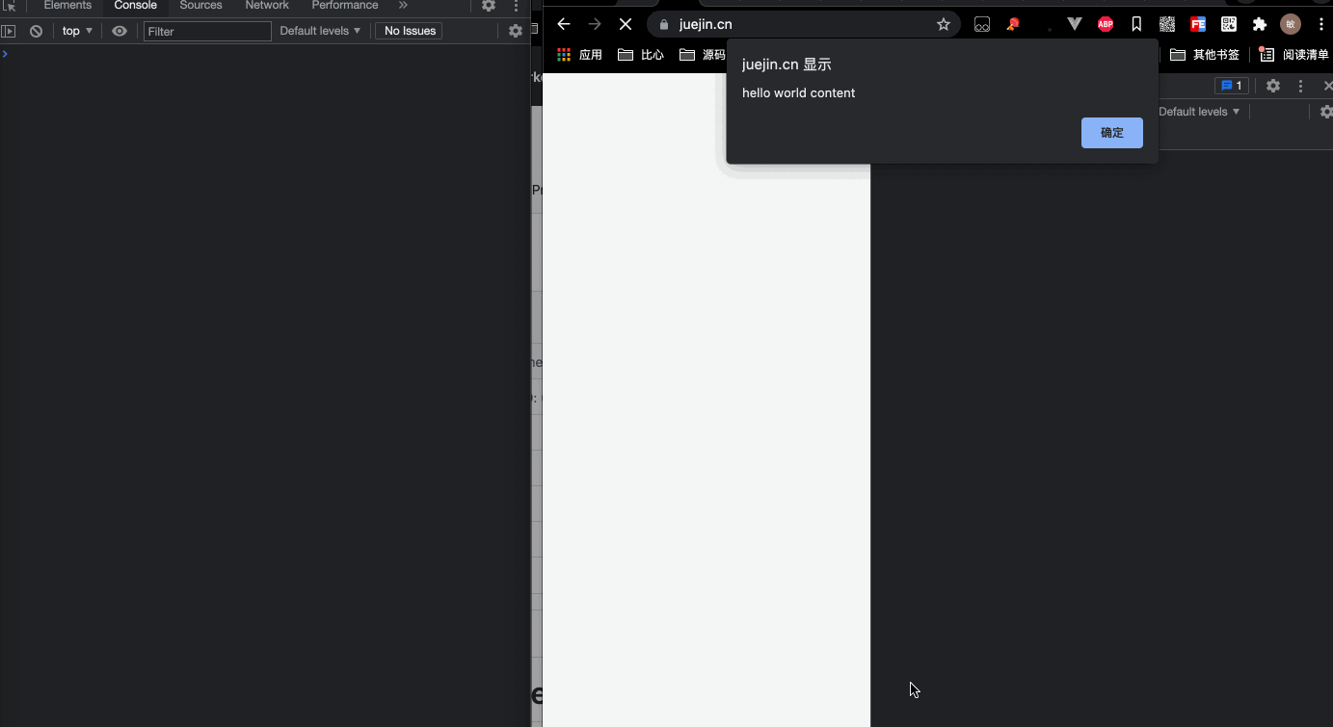Click the bookmark ribbon extension icon
1333x727 pixels.
[1136, 24]
